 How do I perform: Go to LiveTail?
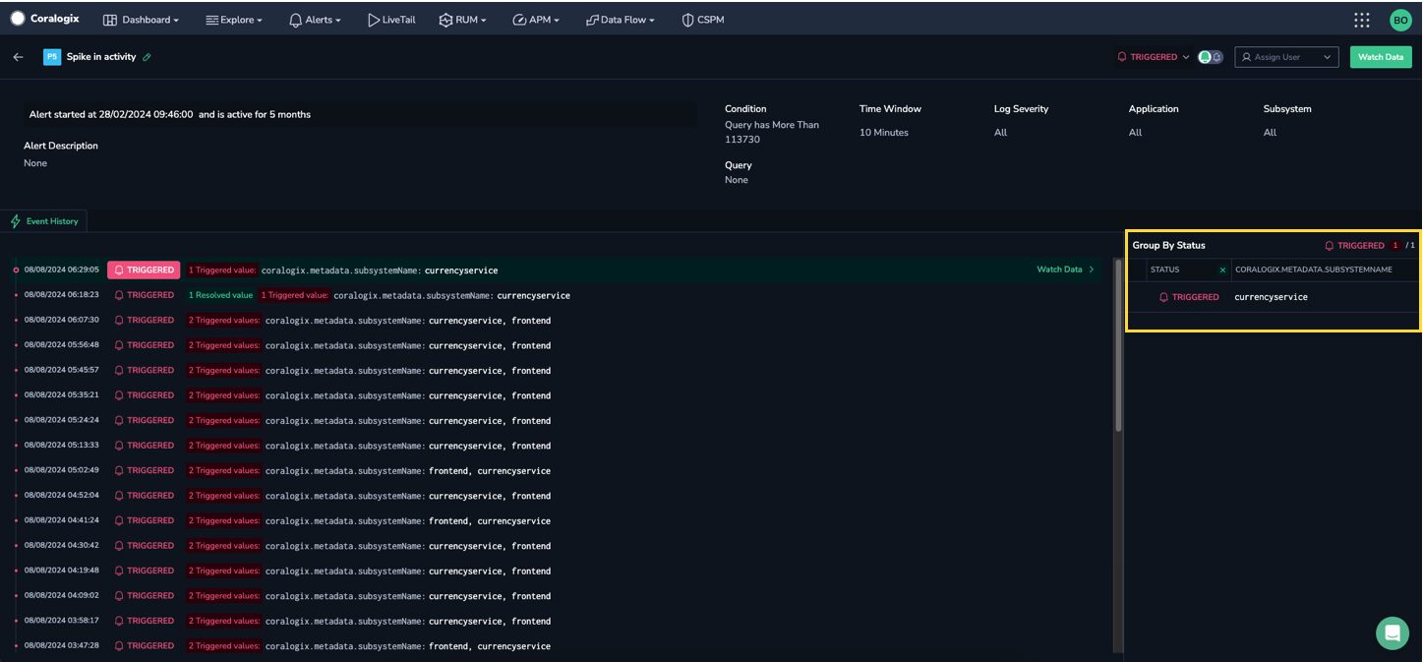[391, 20]
